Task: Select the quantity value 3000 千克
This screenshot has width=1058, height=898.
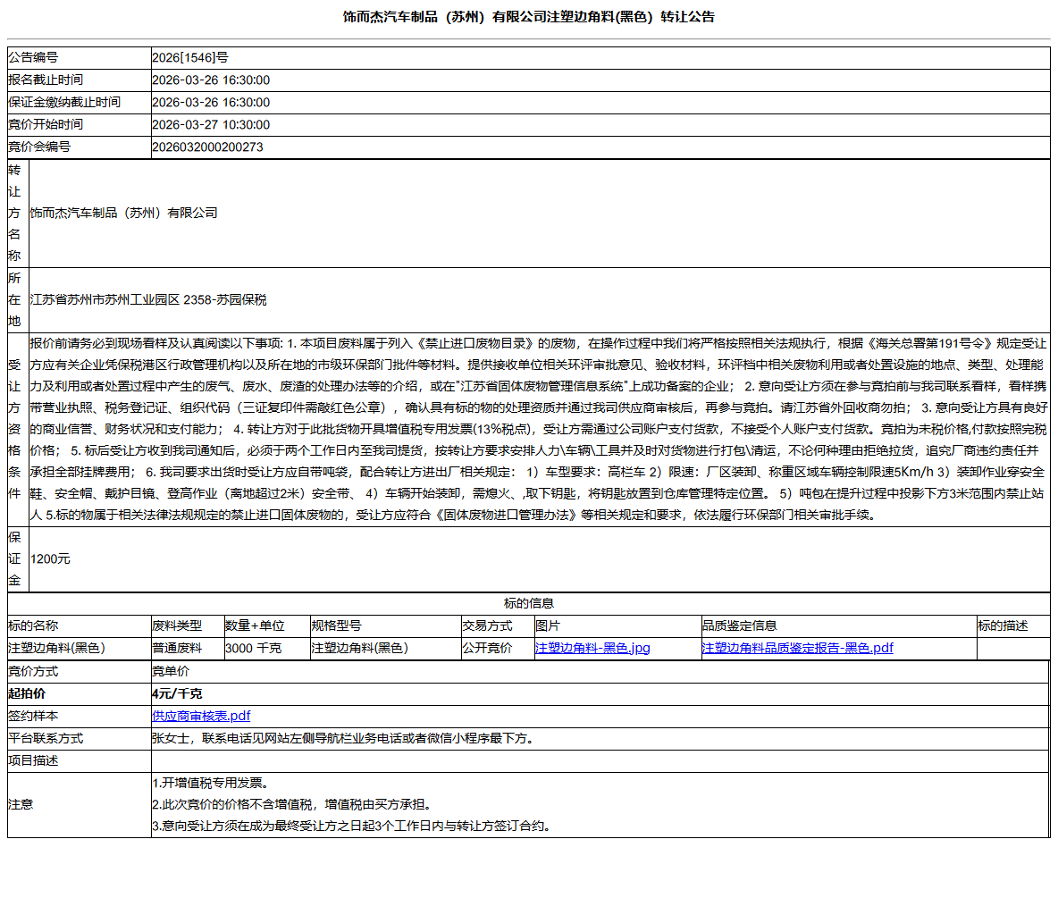Action: 246,648
